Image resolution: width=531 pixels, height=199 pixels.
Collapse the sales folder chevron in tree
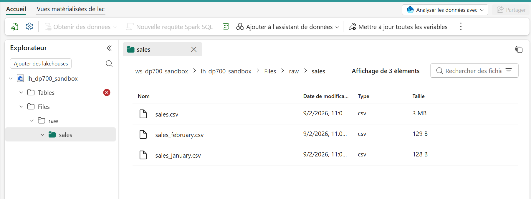click(x=42, y=135)
